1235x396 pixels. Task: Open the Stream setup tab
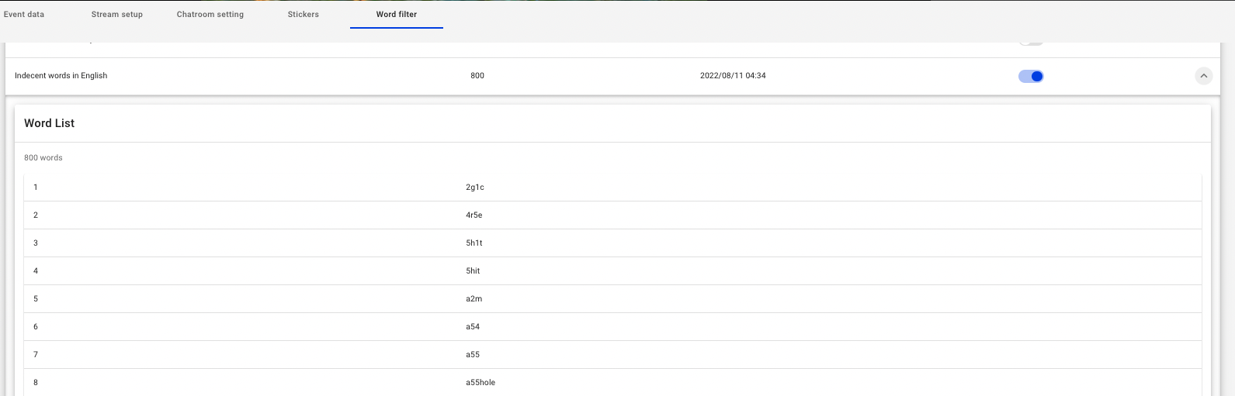click(117, 15)
